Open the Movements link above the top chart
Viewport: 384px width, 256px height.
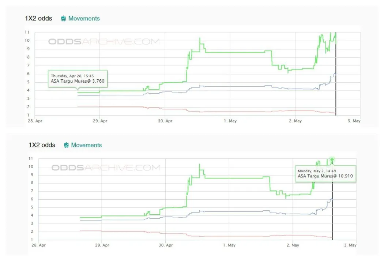pos(84,18)
